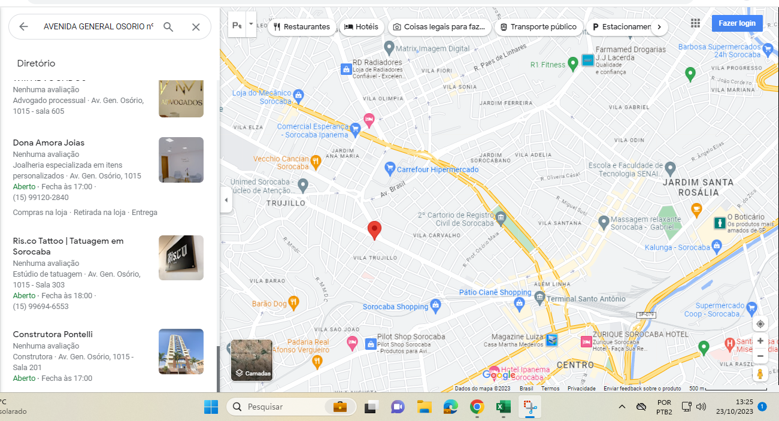779x421 pixels.
Task: Click the magnifier search icon
Action: click(x=168, y=26)
